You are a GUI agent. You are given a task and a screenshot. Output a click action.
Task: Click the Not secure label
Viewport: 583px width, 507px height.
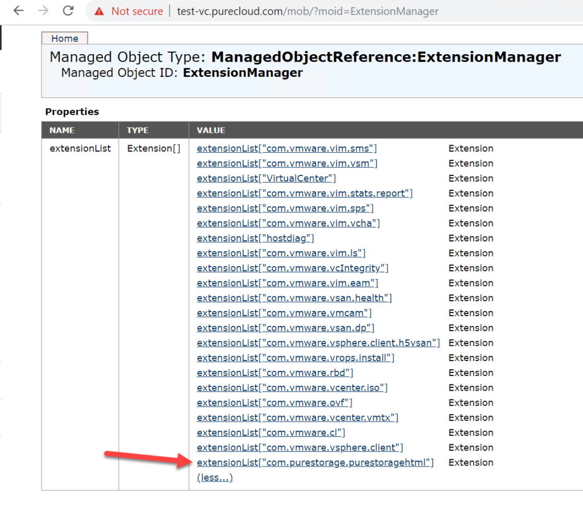pos(137,11)
